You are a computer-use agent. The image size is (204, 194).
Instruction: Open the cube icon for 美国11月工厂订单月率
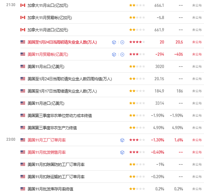tap(122, 140)
